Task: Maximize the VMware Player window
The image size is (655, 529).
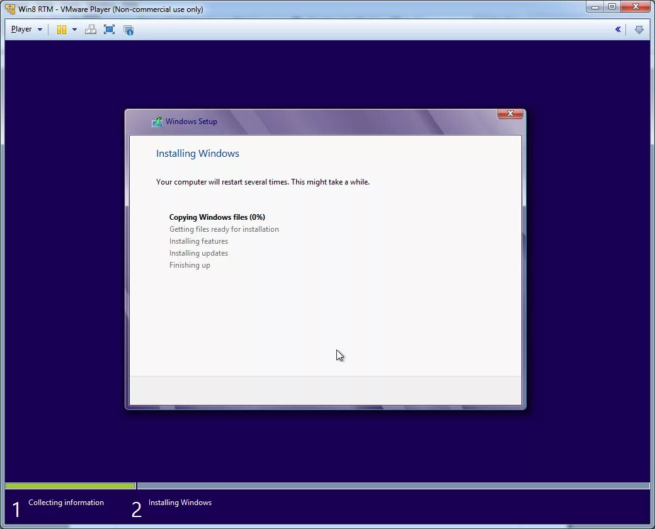Action: click(x=612, y=7)
